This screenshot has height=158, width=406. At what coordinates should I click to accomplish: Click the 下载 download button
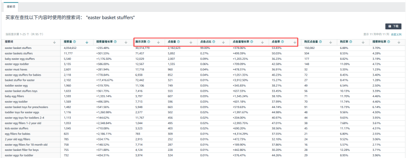tap(393, 26)
